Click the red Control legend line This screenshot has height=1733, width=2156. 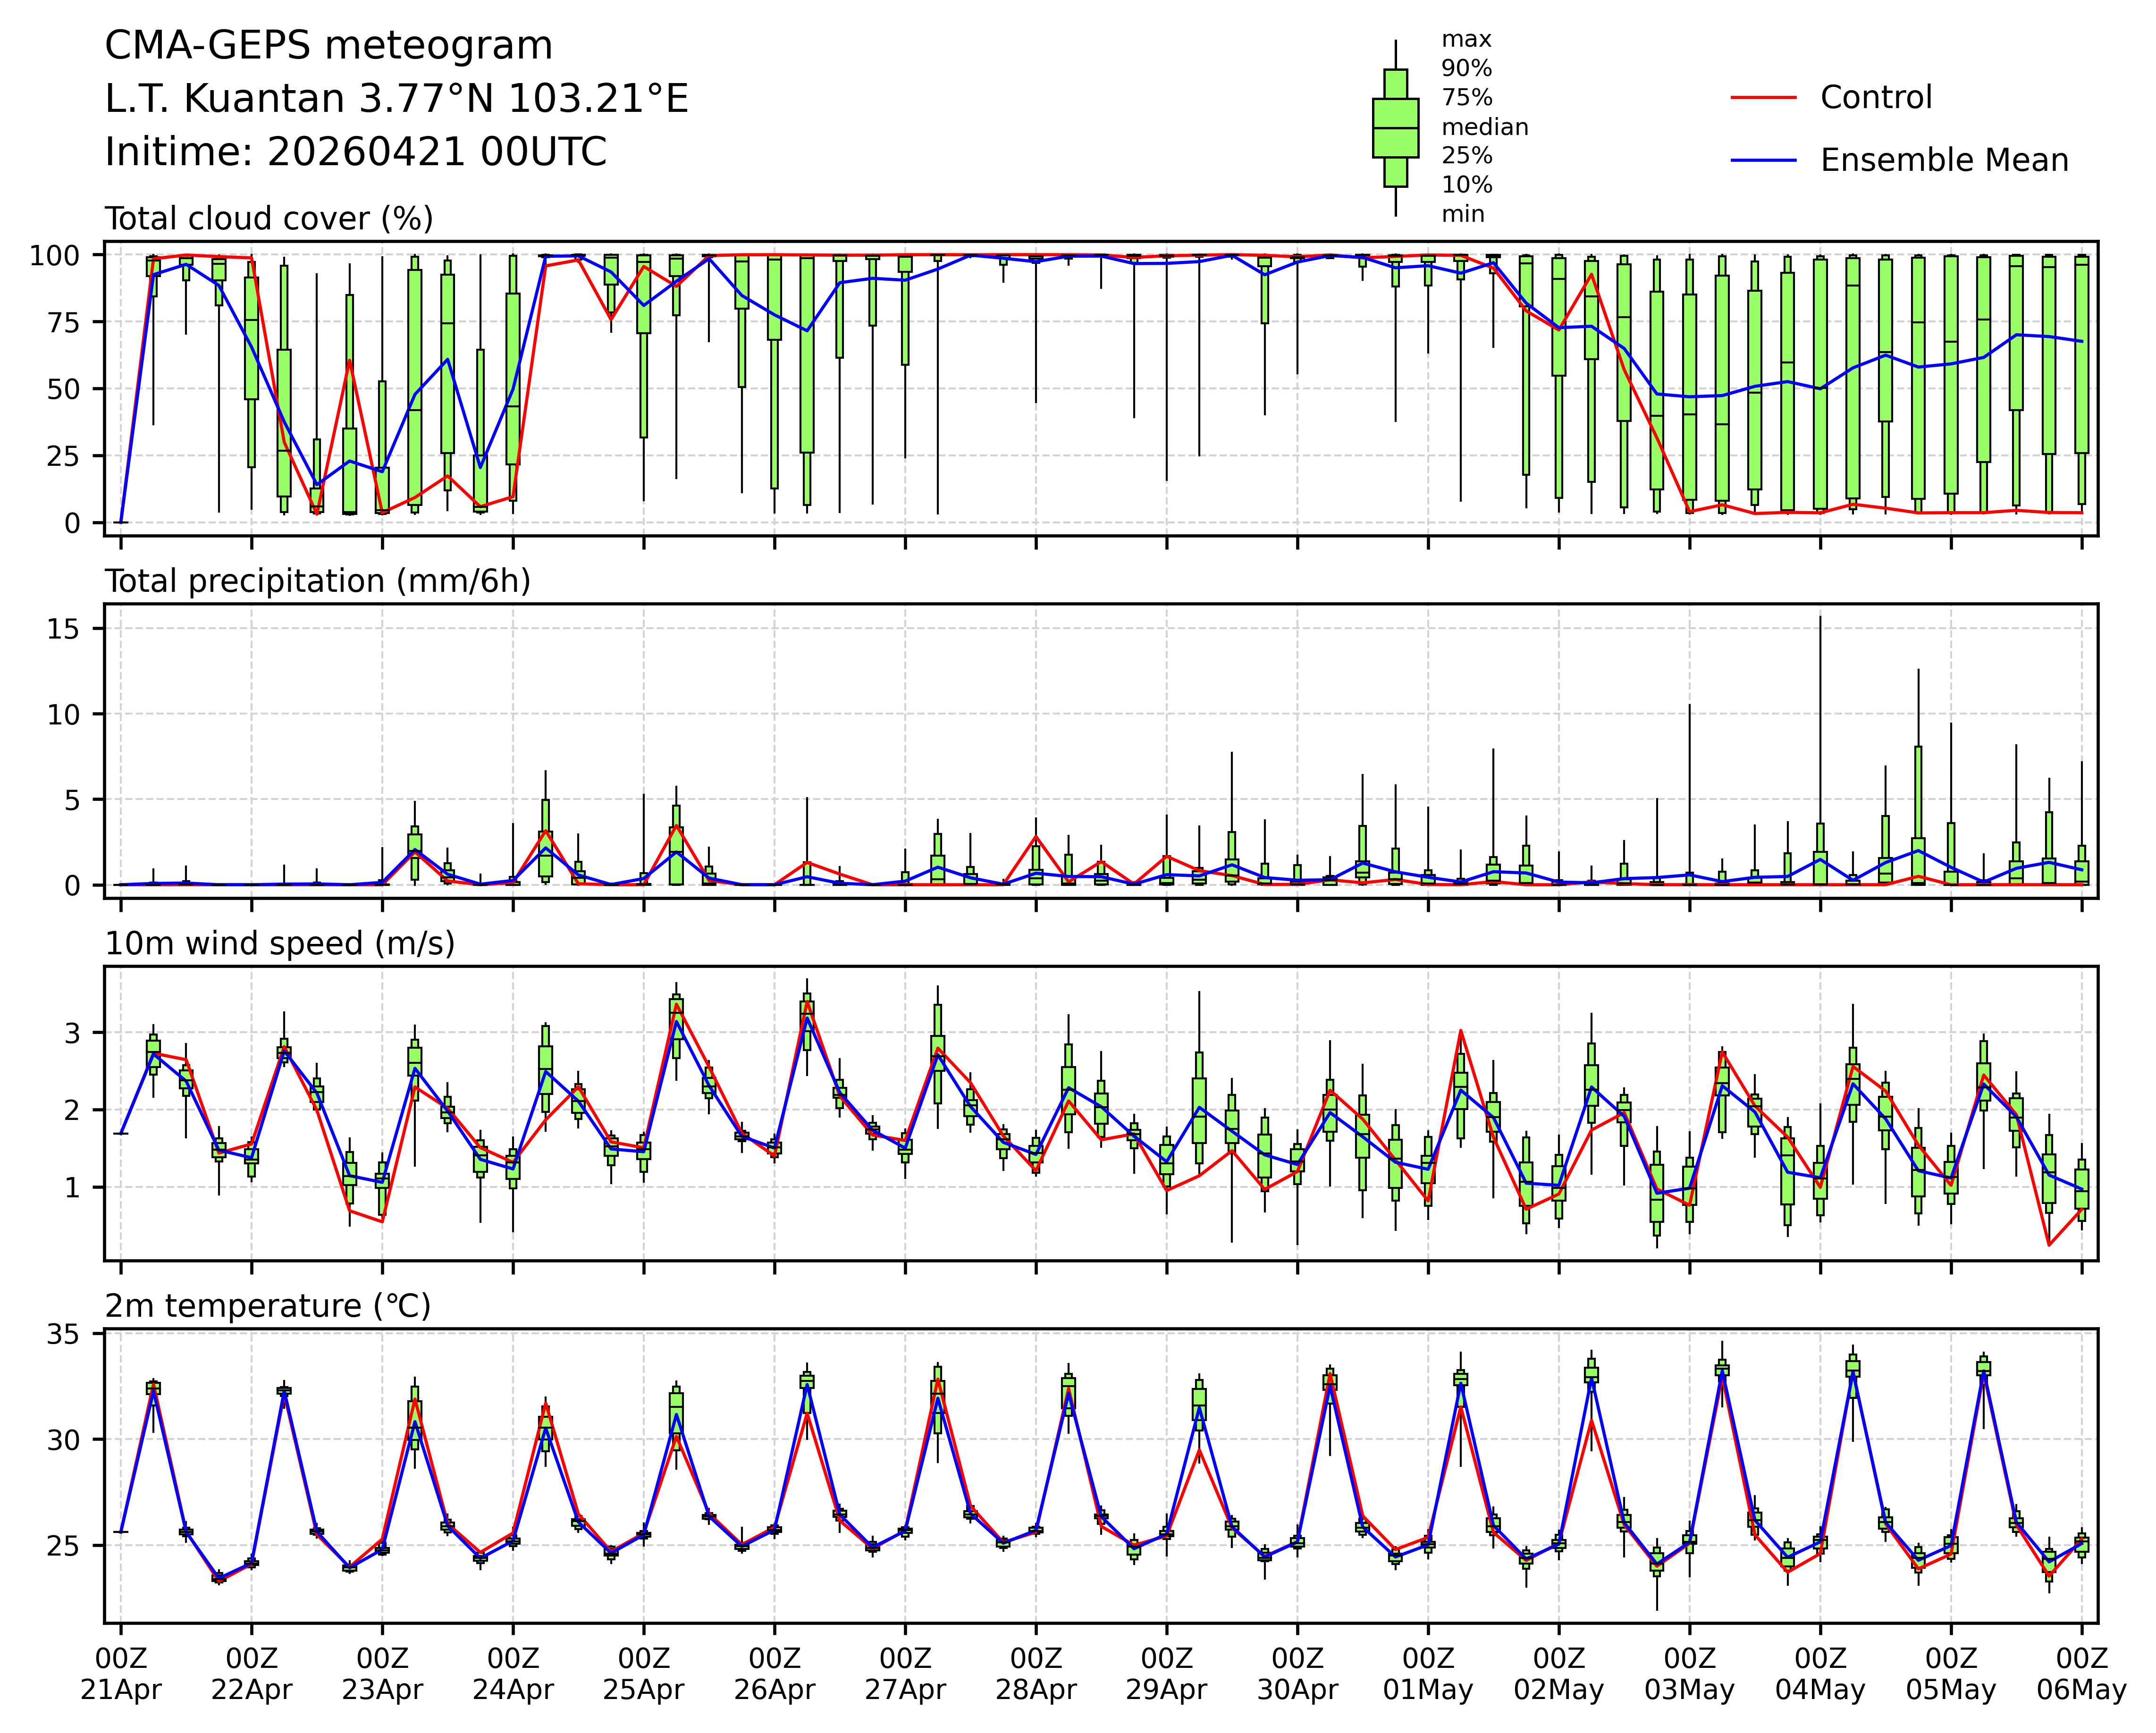click(1763, 98)
